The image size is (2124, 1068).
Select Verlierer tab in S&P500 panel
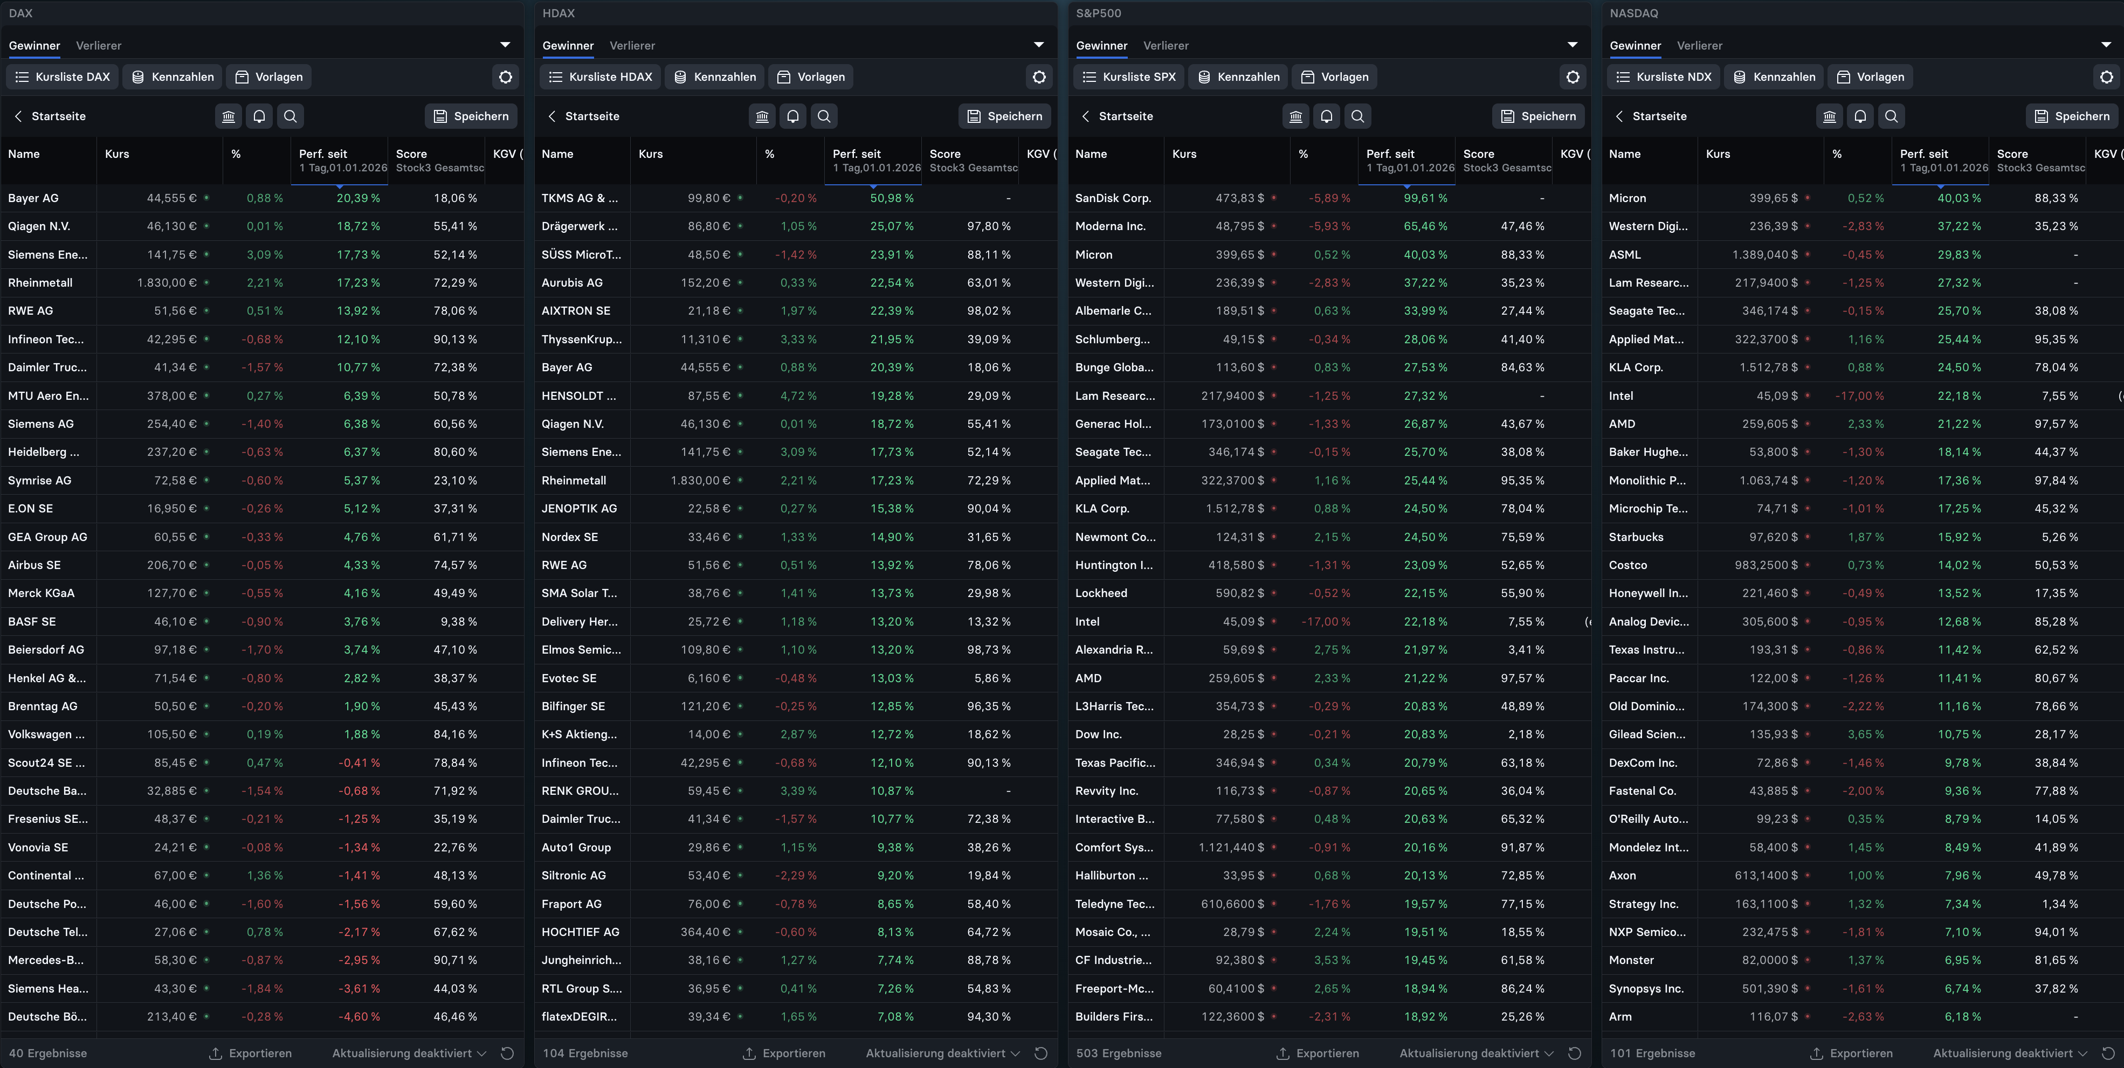1165,45
